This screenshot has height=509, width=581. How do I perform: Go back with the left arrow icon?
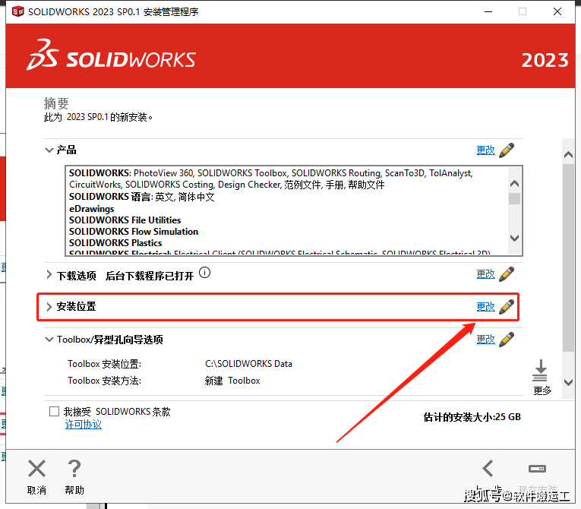488,468
